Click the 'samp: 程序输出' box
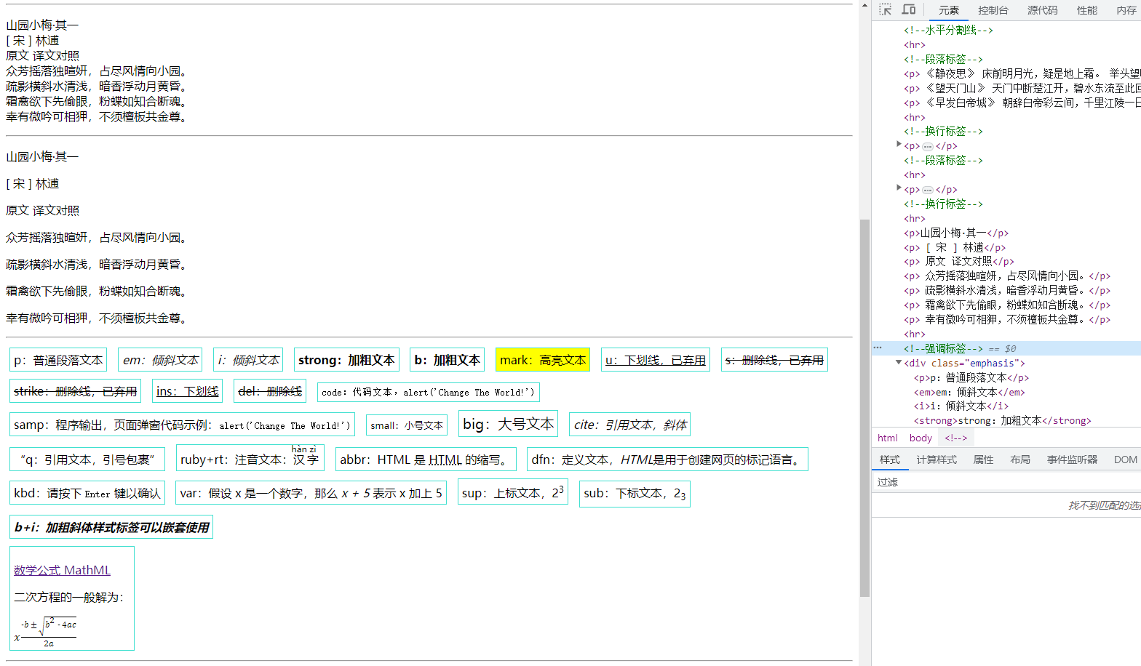This screenshot has width=1141, height=666. pos(182,425)
